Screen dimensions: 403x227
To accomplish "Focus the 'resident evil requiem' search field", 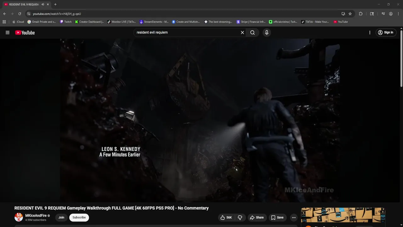I will pos(186,32).
